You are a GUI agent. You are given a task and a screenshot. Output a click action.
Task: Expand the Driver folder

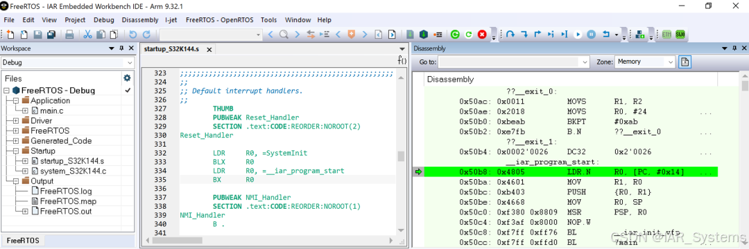[16, 120]
